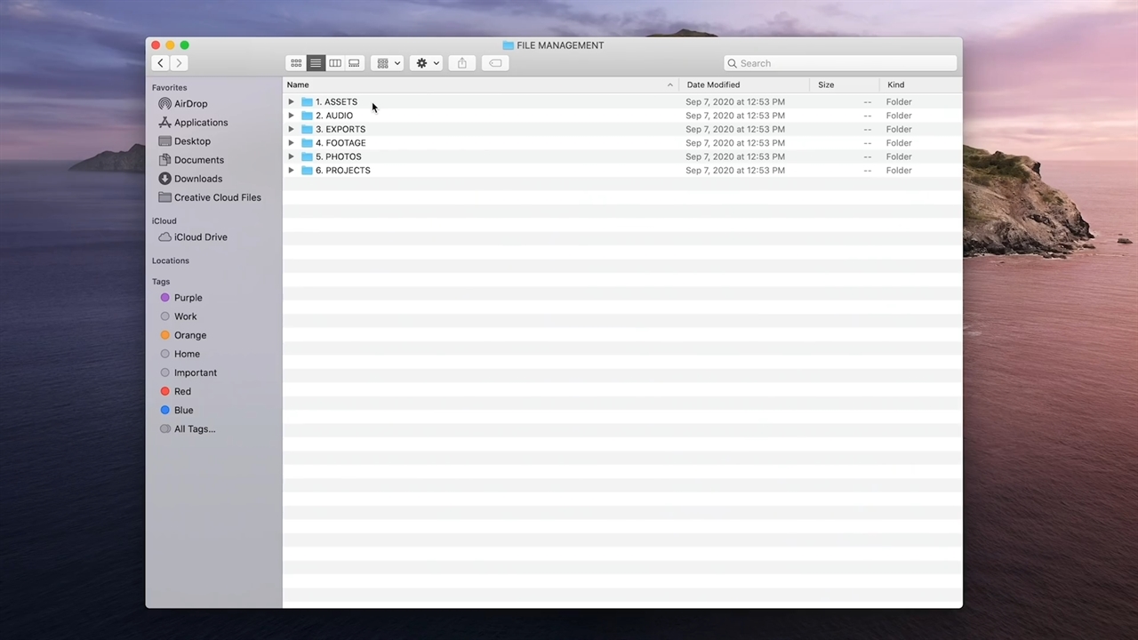Switch to icon view in toolbar
1138x640 pixels.
coord(296,63)
